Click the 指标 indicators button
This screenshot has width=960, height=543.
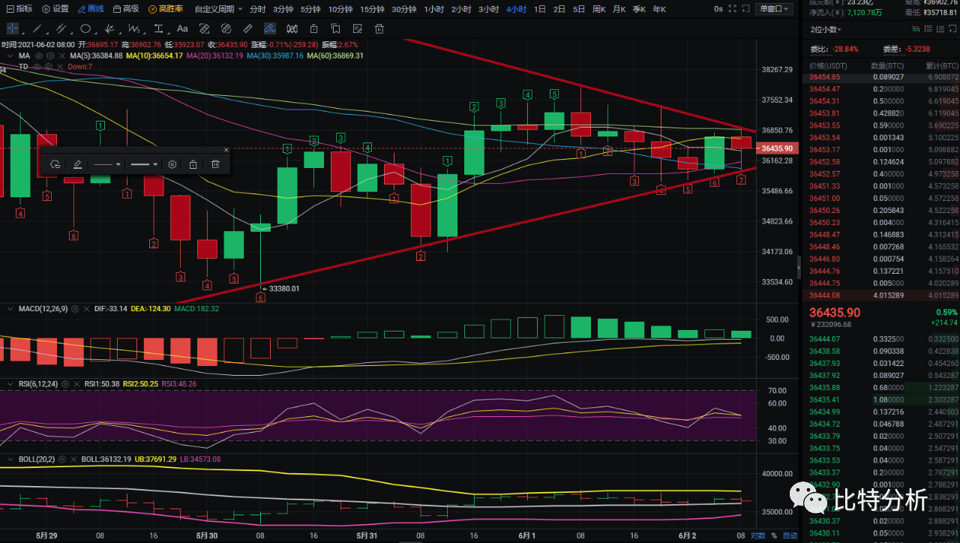tap(19, 9)
